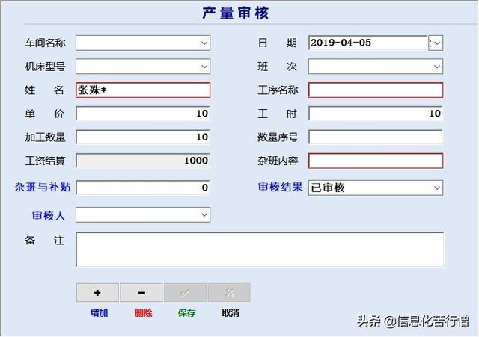Click the red 删除 label
This screenshot has height=337, width=479.
[x=143, y=313]
